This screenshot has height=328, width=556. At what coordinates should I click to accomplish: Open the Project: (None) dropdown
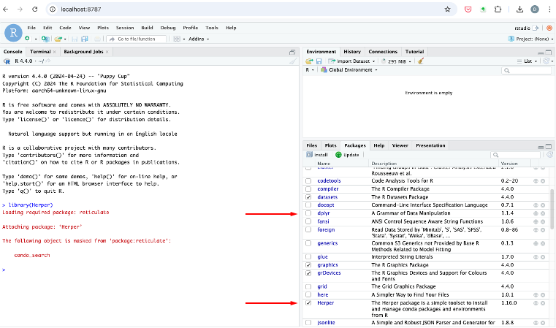click(x=530, y=39)
